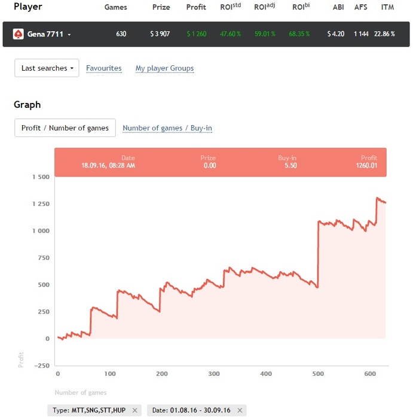Image resolution: width=413 pixels, height=419 pixels.
Task: Click the PokerStars spade icon beside Gena 7711
Action: coord(19,34)
